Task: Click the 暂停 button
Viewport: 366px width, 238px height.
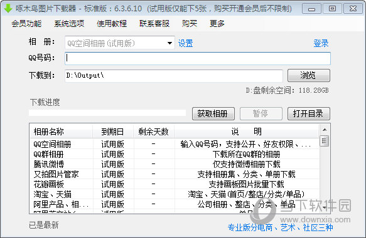Action: 261,113
